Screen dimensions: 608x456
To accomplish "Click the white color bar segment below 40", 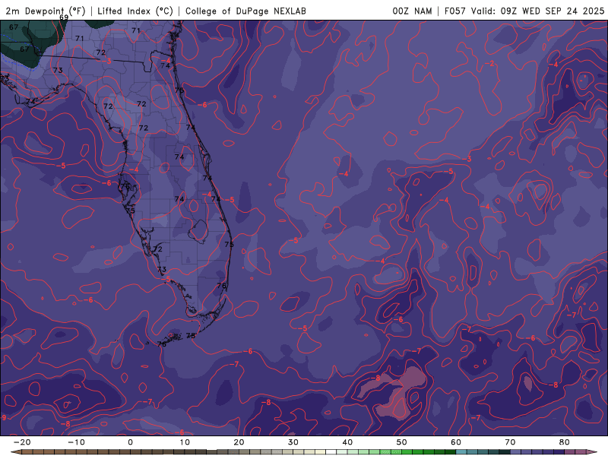I will point(331,452).
